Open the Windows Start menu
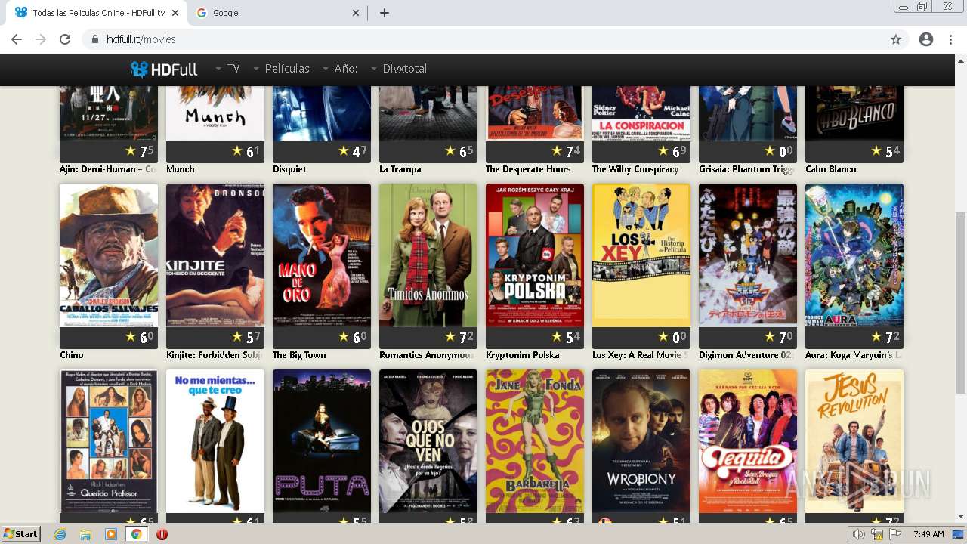 (x=20, y=534)
